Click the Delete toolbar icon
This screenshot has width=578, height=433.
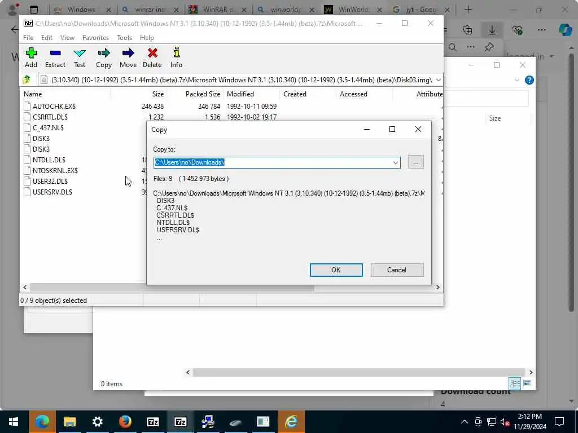tap(152, 58)
